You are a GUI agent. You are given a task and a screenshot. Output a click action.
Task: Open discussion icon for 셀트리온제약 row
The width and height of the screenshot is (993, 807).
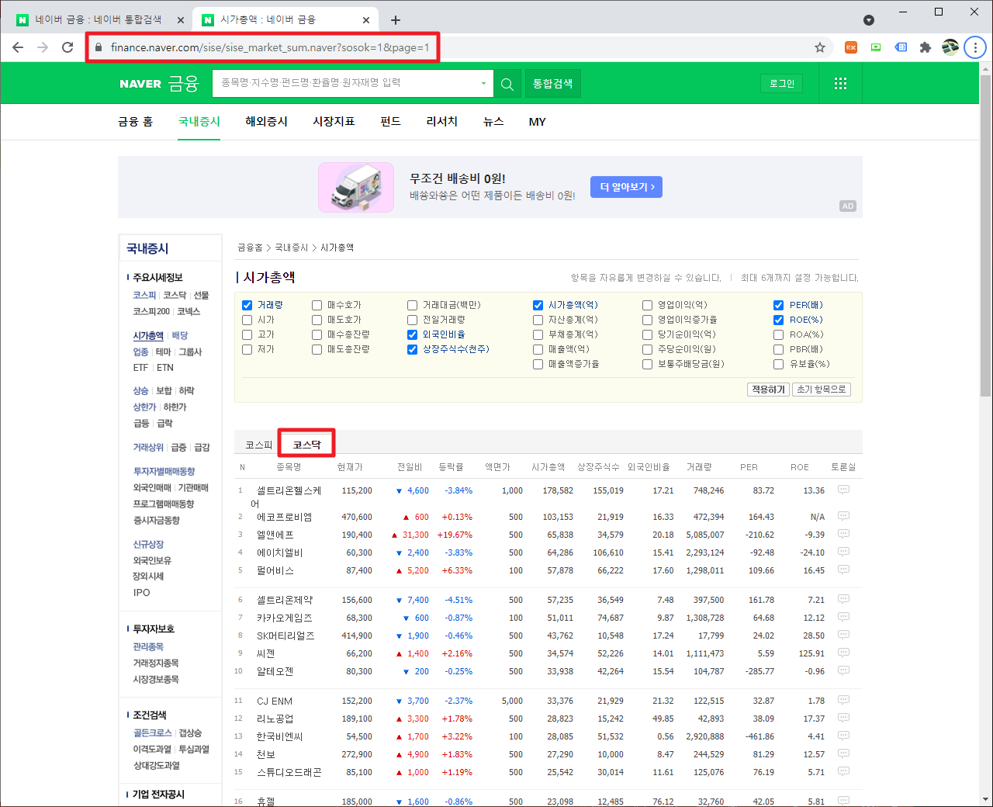pos(843,599)
